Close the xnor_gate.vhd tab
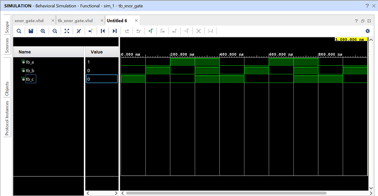Screen dimensions: 378x196 coord(53,21)
